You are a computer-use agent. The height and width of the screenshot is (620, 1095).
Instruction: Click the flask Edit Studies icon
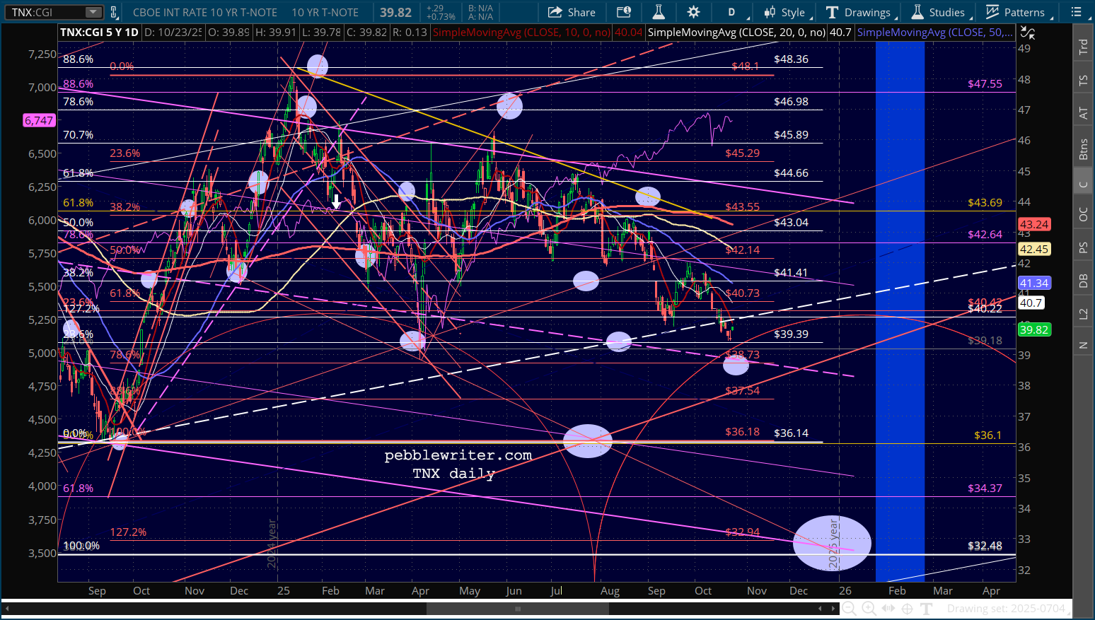click(658, 12)
